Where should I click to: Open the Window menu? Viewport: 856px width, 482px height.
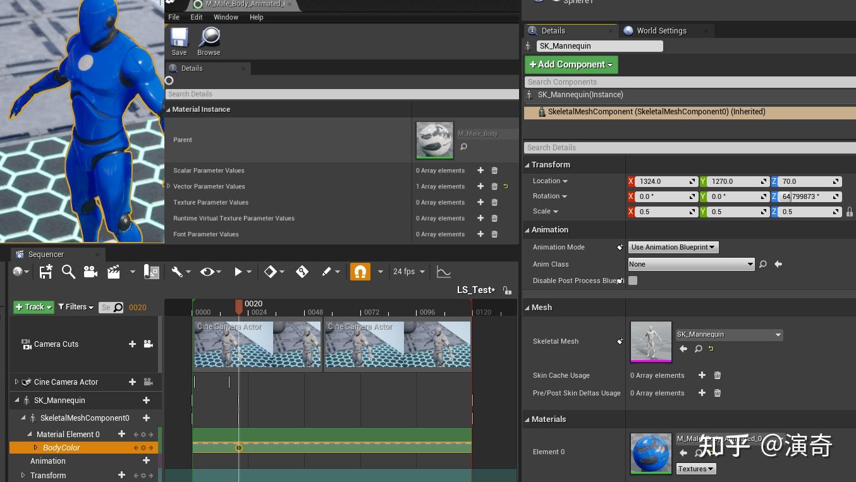(226, 17)
